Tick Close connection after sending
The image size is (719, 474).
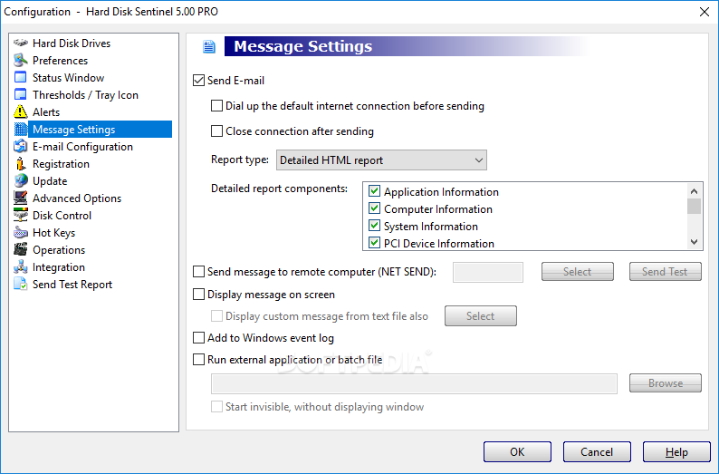pyautogui.click(x=216, y=131)
